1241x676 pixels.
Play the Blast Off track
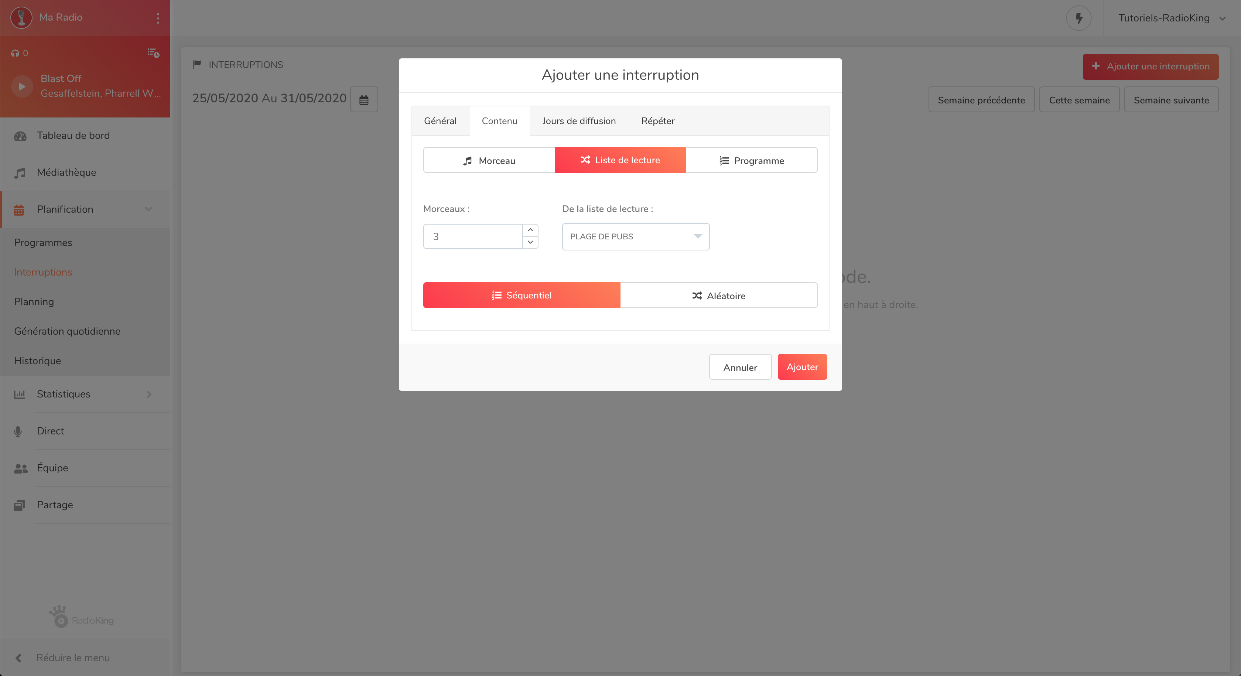[22, 87]
